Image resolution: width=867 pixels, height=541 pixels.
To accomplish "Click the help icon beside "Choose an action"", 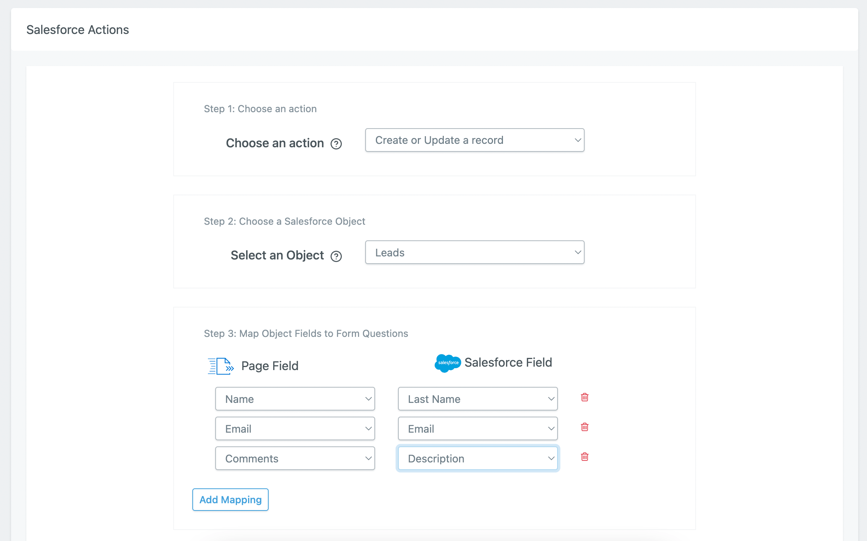I will pos(335,144).
